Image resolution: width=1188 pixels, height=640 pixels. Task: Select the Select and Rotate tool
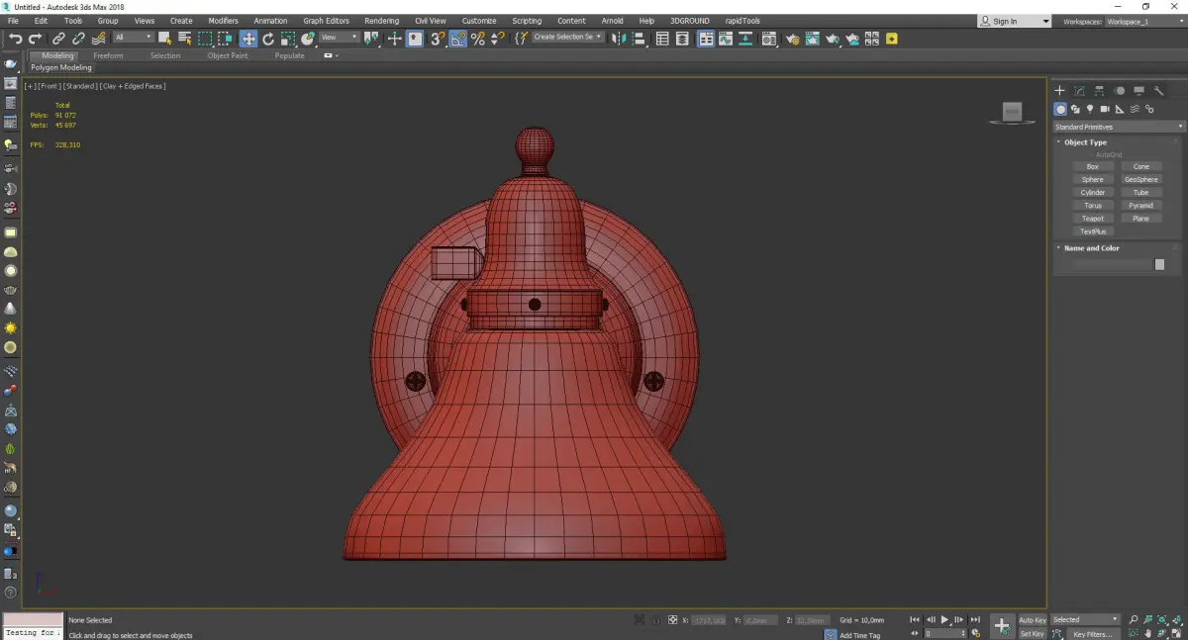pos(267,39)
